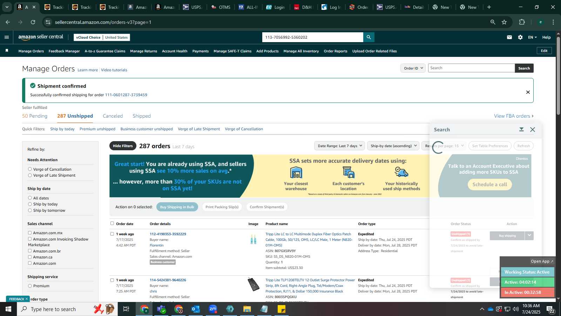Switch to the Canceled orders tab
This screenshot has height=316, width=561.
pyautogui.click(x=113, y=116)
